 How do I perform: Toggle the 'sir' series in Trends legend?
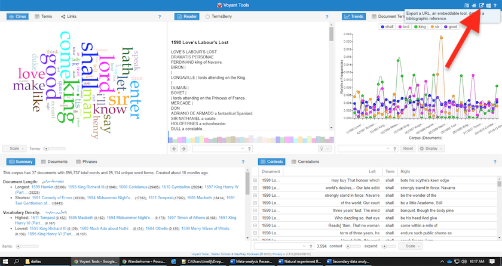(435, 27)
